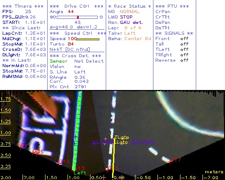Click the red G1 marker cross
Image resolution: width=225 pixels, height=180 pixels.
click(x=20, y=147)
